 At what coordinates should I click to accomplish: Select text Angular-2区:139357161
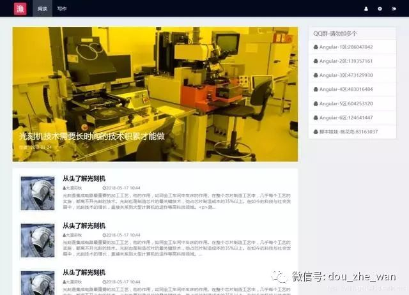pos(346,61)
